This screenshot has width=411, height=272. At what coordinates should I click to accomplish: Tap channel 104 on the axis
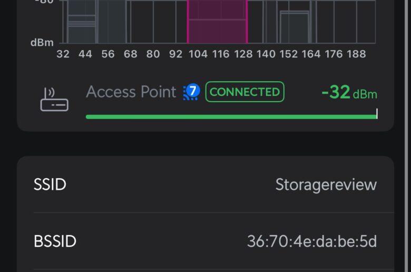click(x=198, y=54)
